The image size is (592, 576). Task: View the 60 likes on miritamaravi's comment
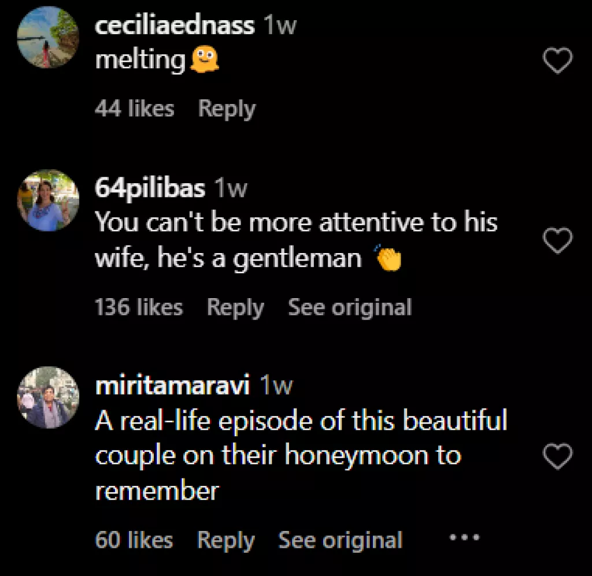(134, 540)
